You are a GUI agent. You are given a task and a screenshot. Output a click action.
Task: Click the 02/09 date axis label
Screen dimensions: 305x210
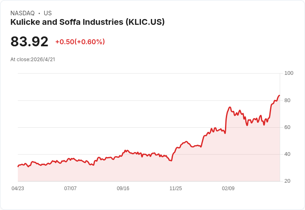[228, 188]
